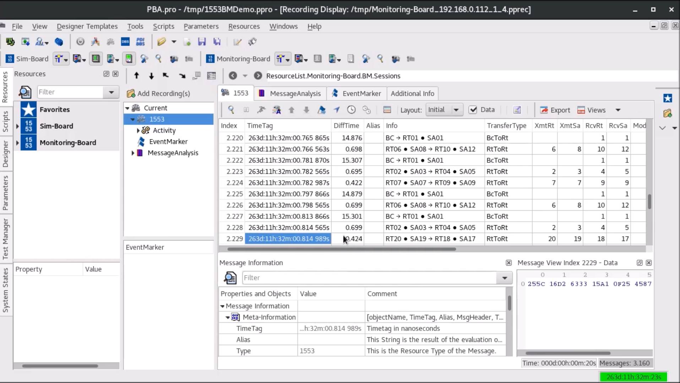The image size is (680, 383).
Task: Click the navigate back circle arrow
Action: [233, 76]
